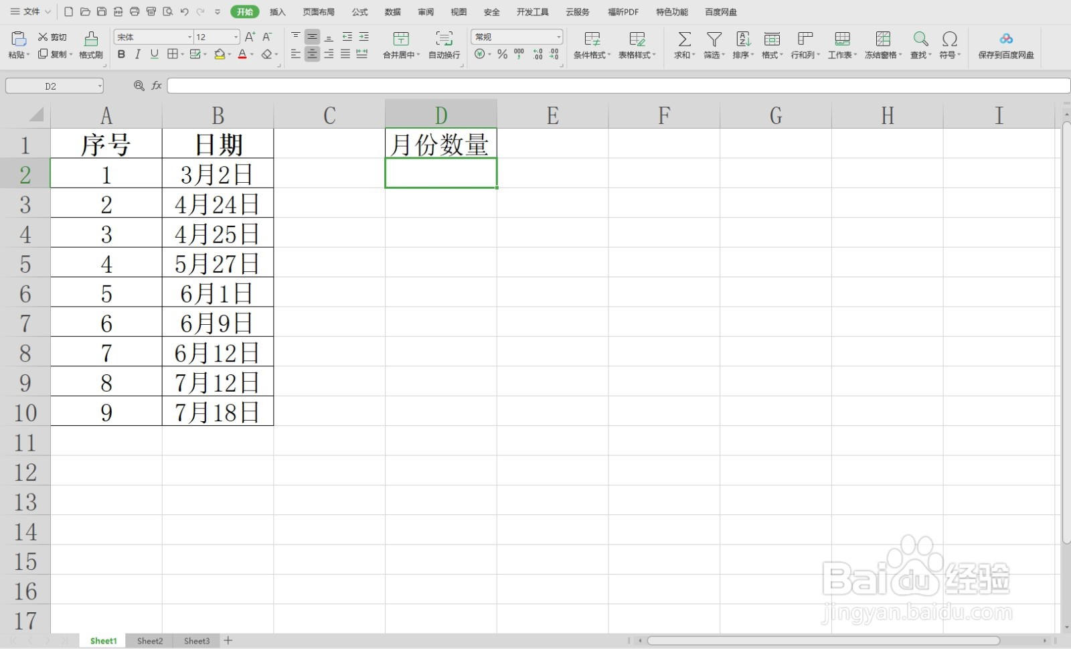1071x649 pixels.
Task: Switch to the 公式 (Formulas) tab
Action: pos(360,12)
